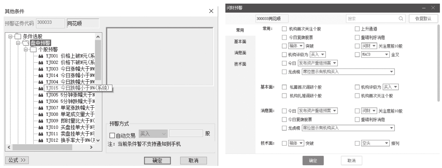The width and height of the screenshot is (442, 168).
Task: Switch to the 消息面 tab
Action: tap(240, 53)
